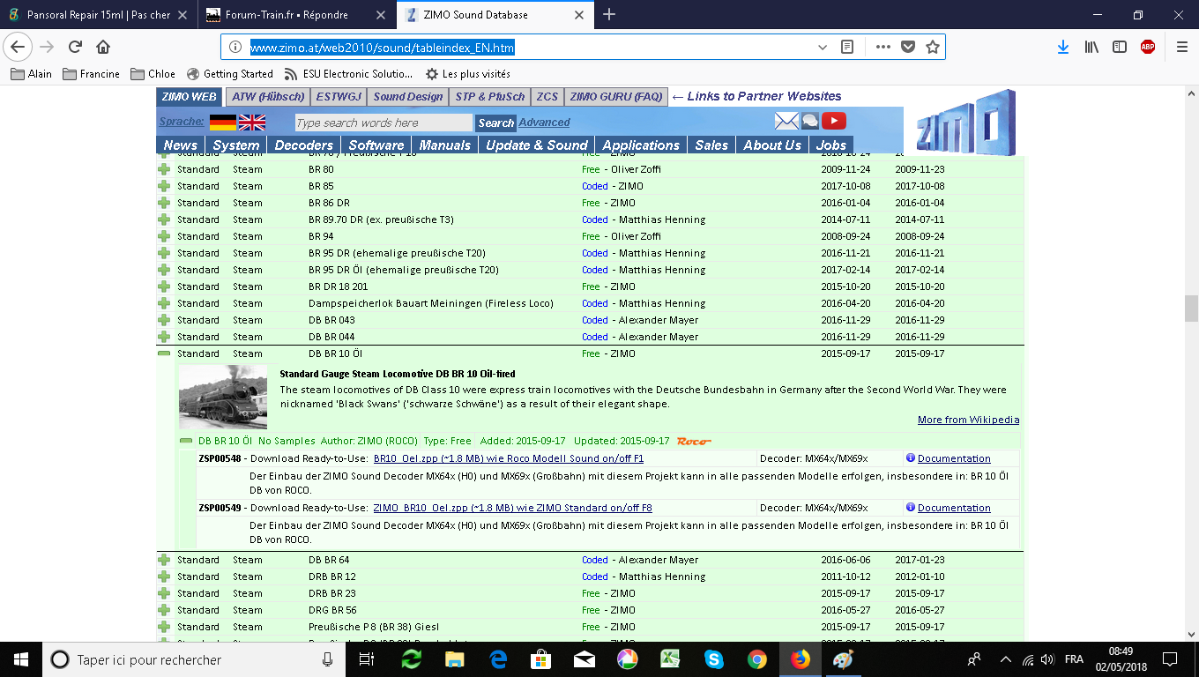Image resolution: width=1199 pixels, height=677 pixels.
Task: Open the Manuals menu
Action: click(x=445, y=145)
